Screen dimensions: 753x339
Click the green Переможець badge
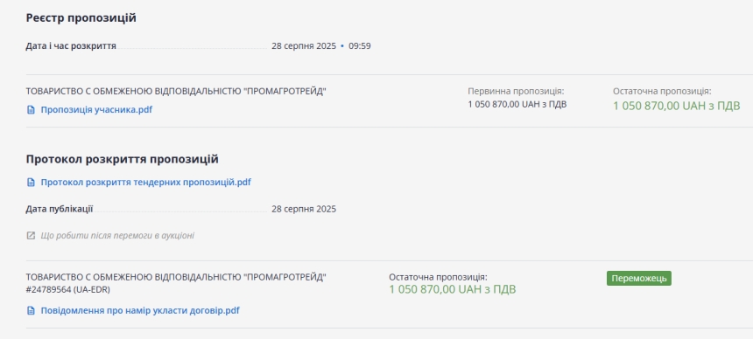pos(639,278)
